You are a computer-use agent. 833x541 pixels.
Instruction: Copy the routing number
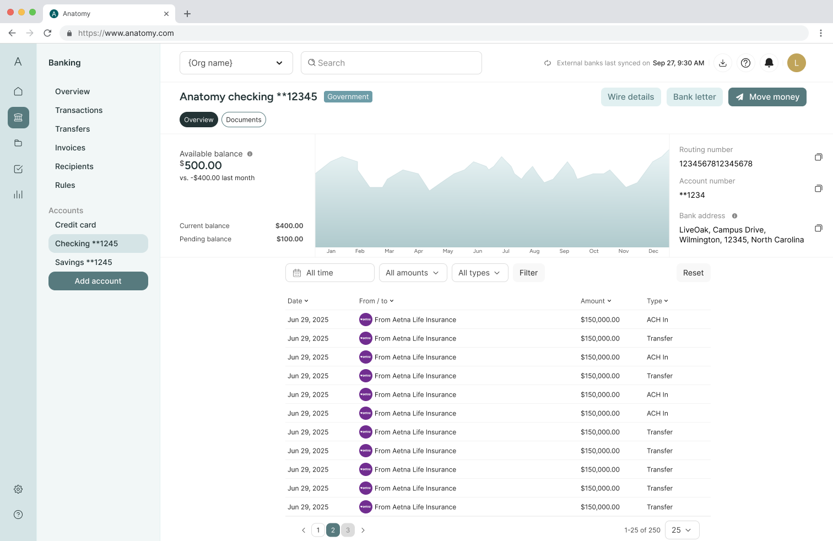819,157
